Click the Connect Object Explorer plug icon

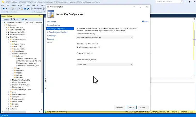[11, 19]
